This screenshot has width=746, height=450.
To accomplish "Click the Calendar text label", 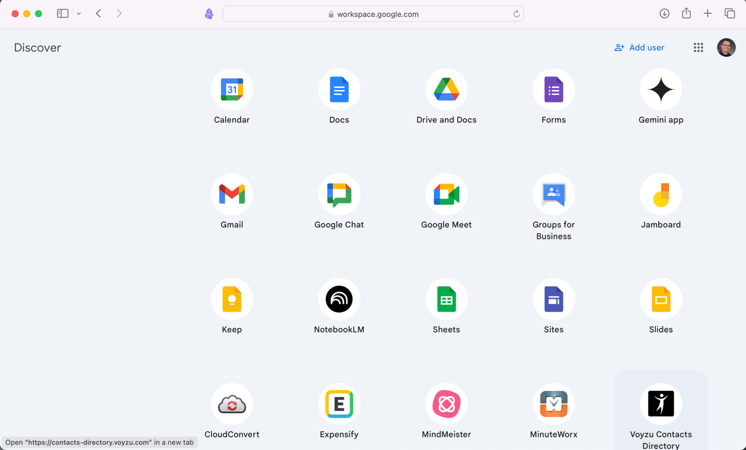I will coord(232,120).
